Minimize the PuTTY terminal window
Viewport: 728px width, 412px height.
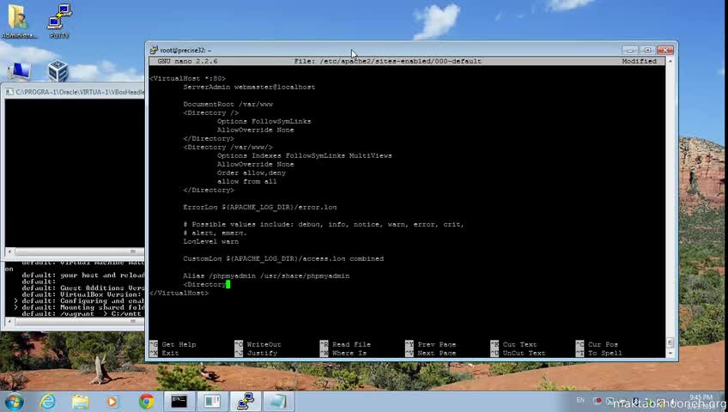[x=630, y=50]
